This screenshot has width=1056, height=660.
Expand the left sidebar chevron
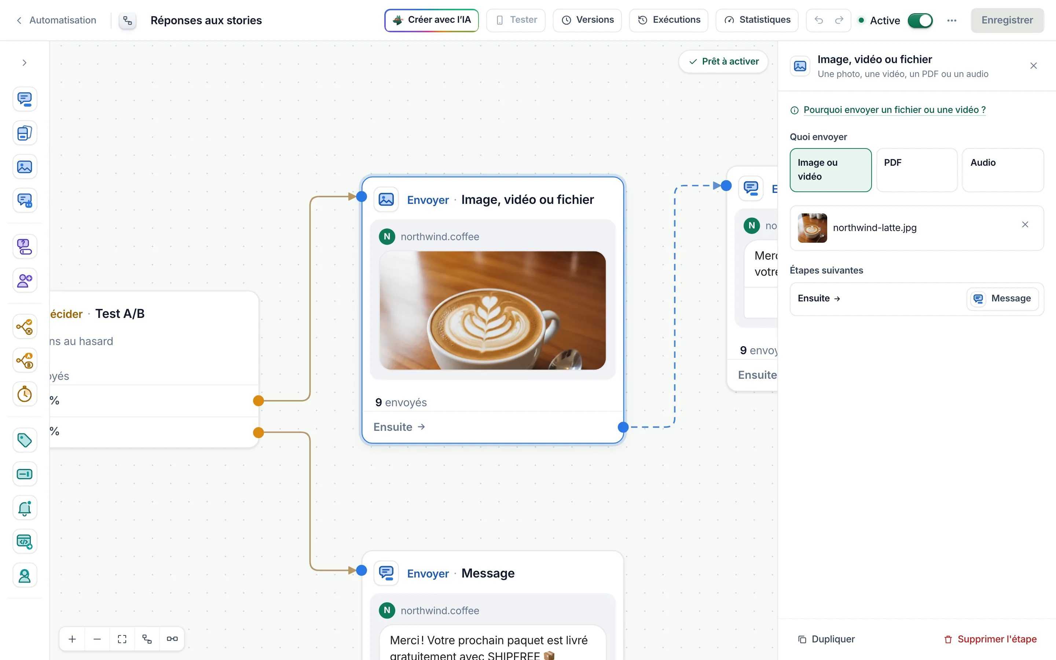25,63
